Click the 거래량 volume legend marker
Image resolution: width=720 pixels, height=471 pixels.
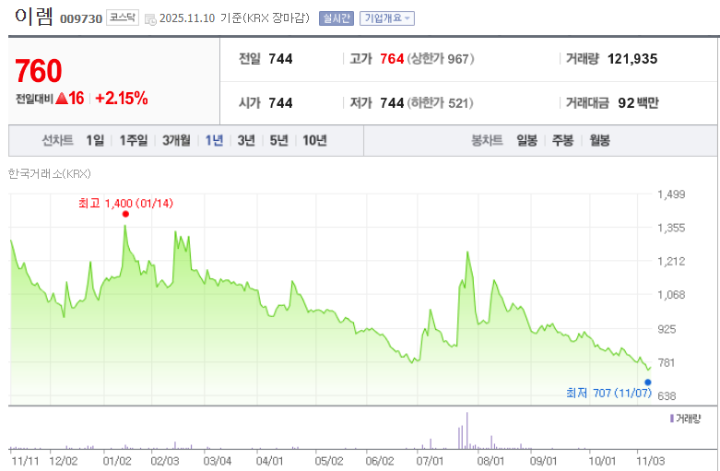coord(672,418)
